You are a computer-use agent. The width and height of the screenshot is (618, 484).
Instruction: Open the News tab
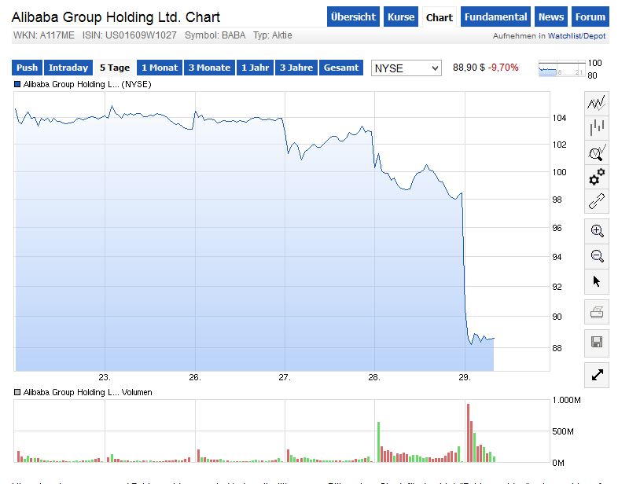coord(551,17)
